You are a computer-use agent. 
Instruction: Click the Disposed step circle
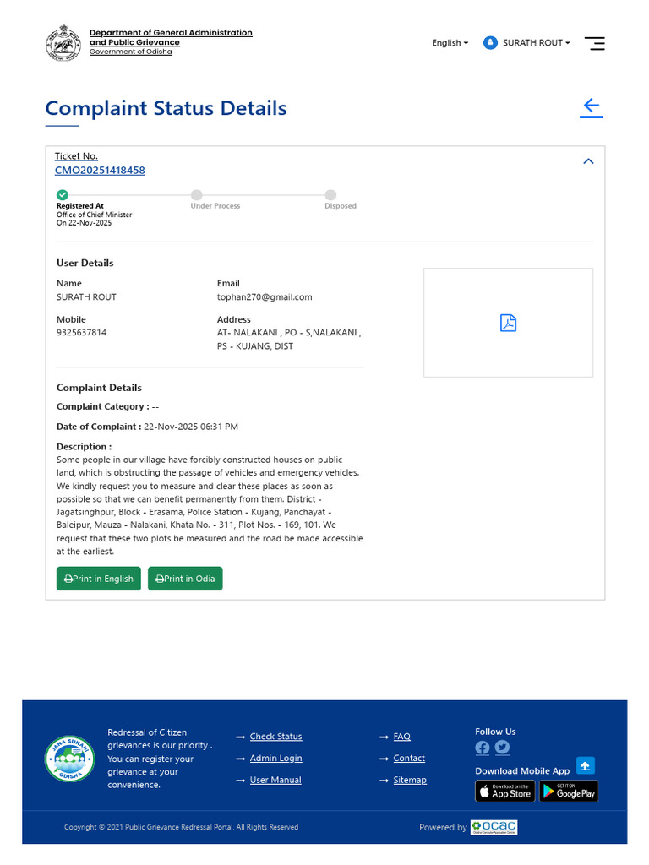pyautogui.click(x=330, y=195)
